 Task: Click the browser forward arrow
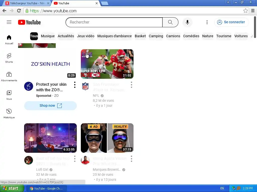click(12, 11)
